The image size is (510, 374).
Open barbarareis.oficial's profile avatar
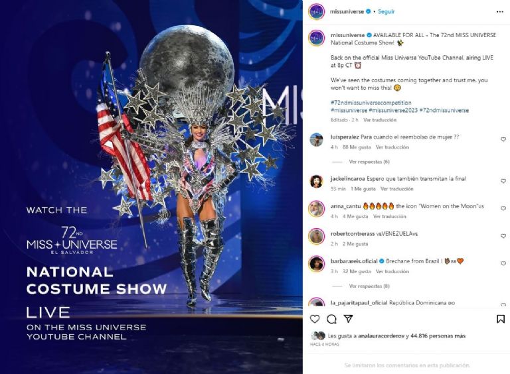(317, 264)
